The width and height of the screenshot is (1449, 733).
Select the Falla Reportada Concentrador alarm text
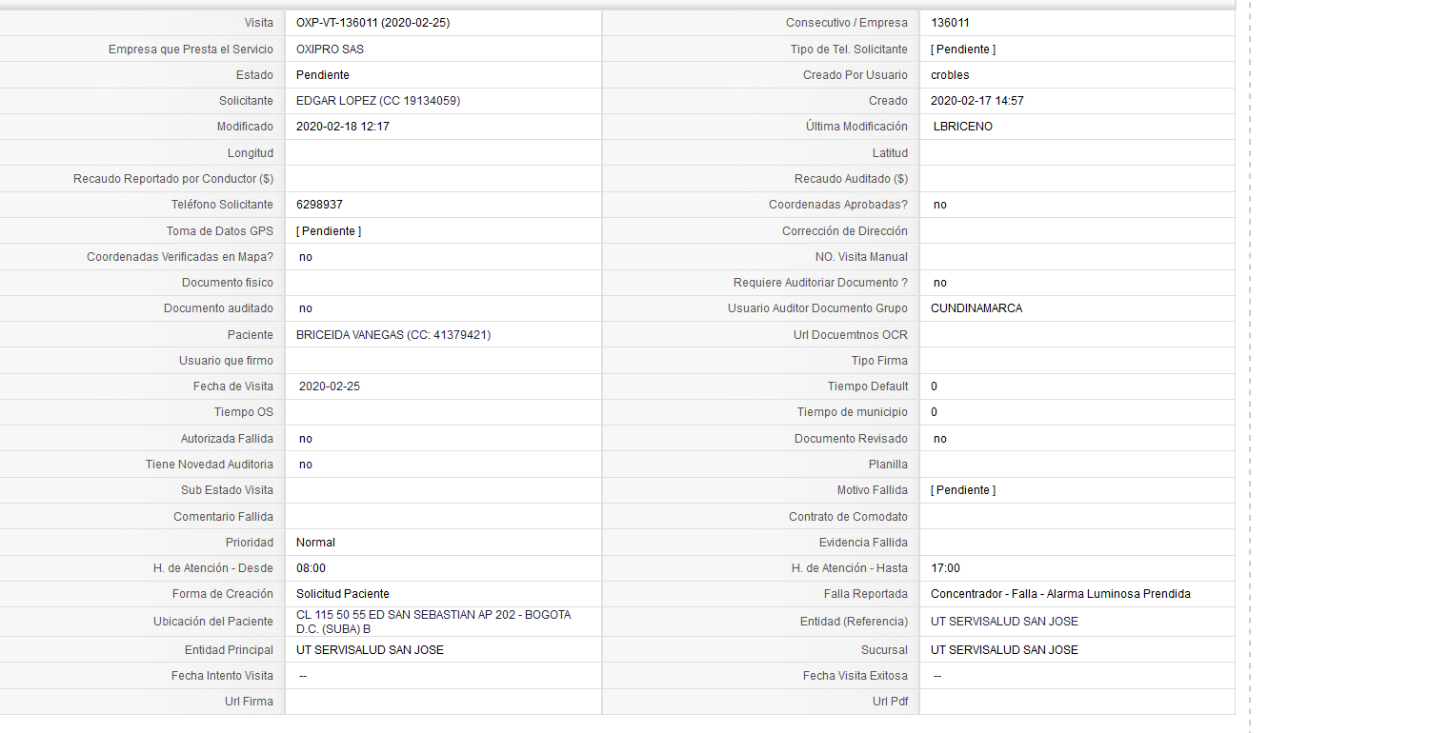coord(1060,594)
